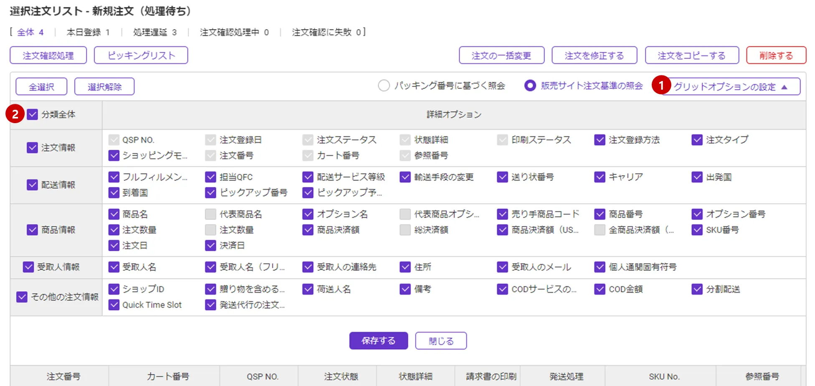Toggle the 注文情報 category checkbox

point(33,148)
